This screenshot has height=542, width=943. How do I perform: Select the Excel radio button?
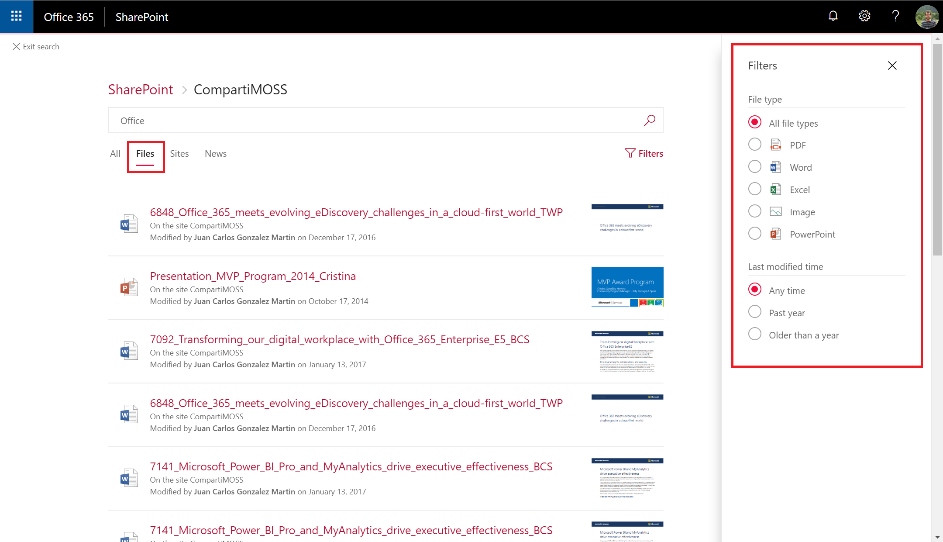point(754,189)
